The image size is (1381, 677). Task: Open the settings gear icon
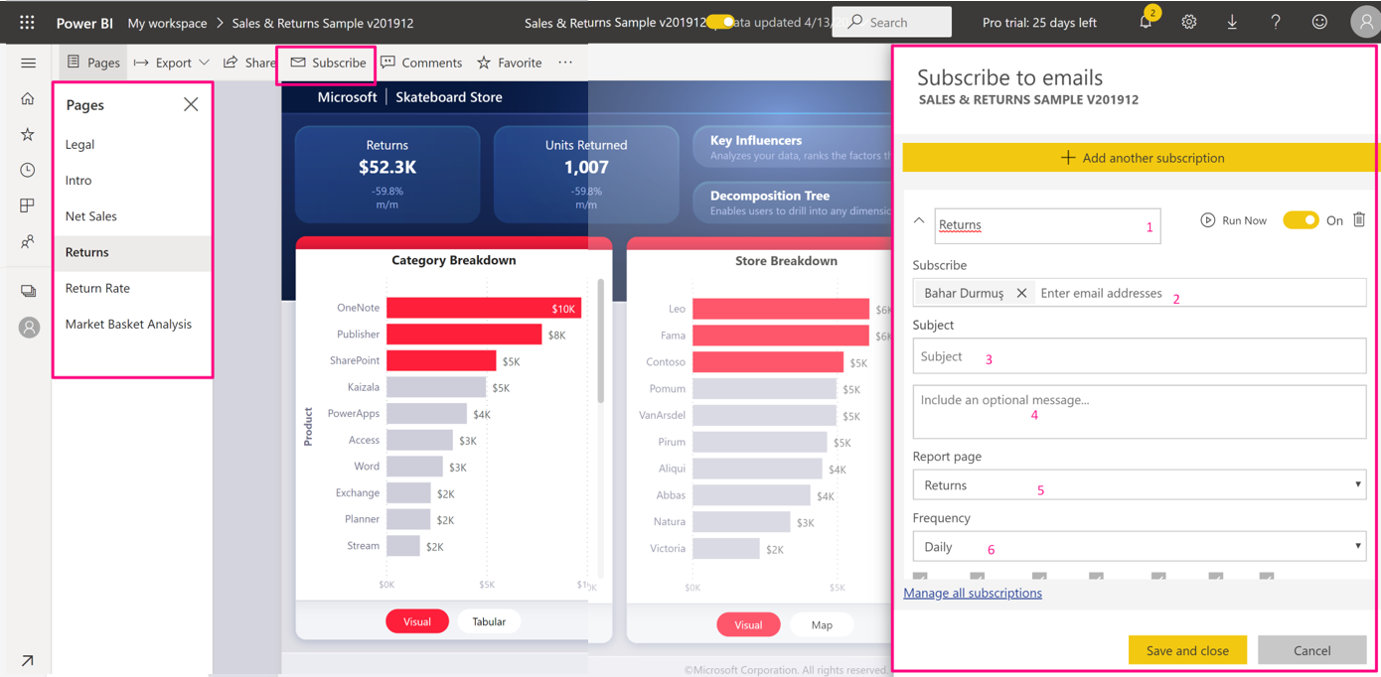(1189, 22)
